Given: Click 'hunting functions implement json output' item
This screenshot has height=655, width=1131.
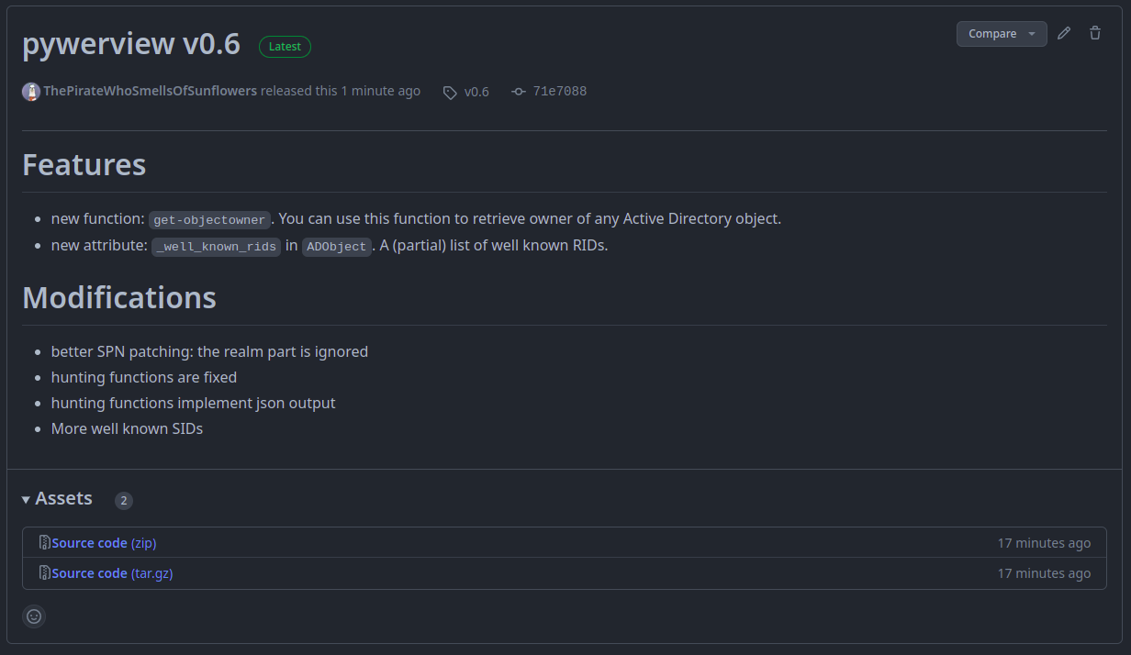Looking at the screenshot, I should 193,403.
